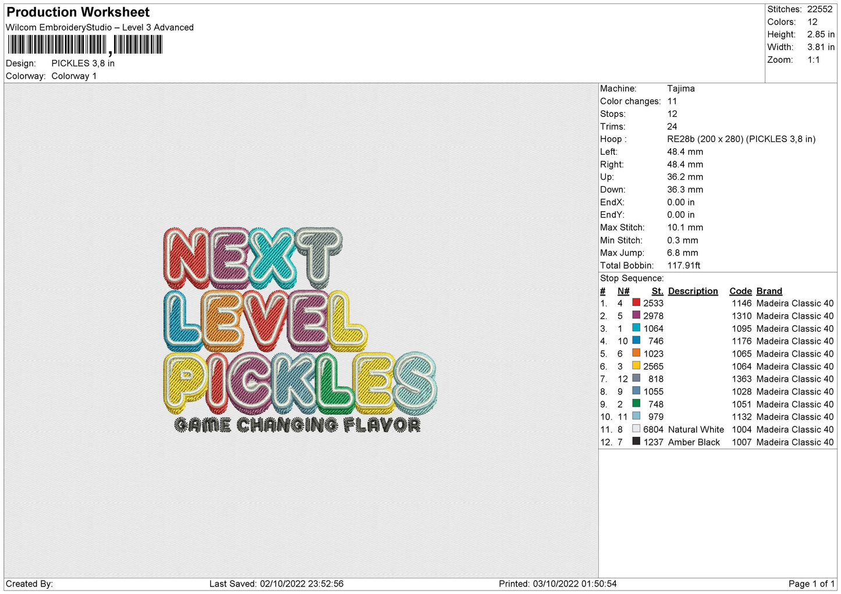Click the Colorway 1 value
Viewport: 841px width, 594px height.
pos(74,76)
